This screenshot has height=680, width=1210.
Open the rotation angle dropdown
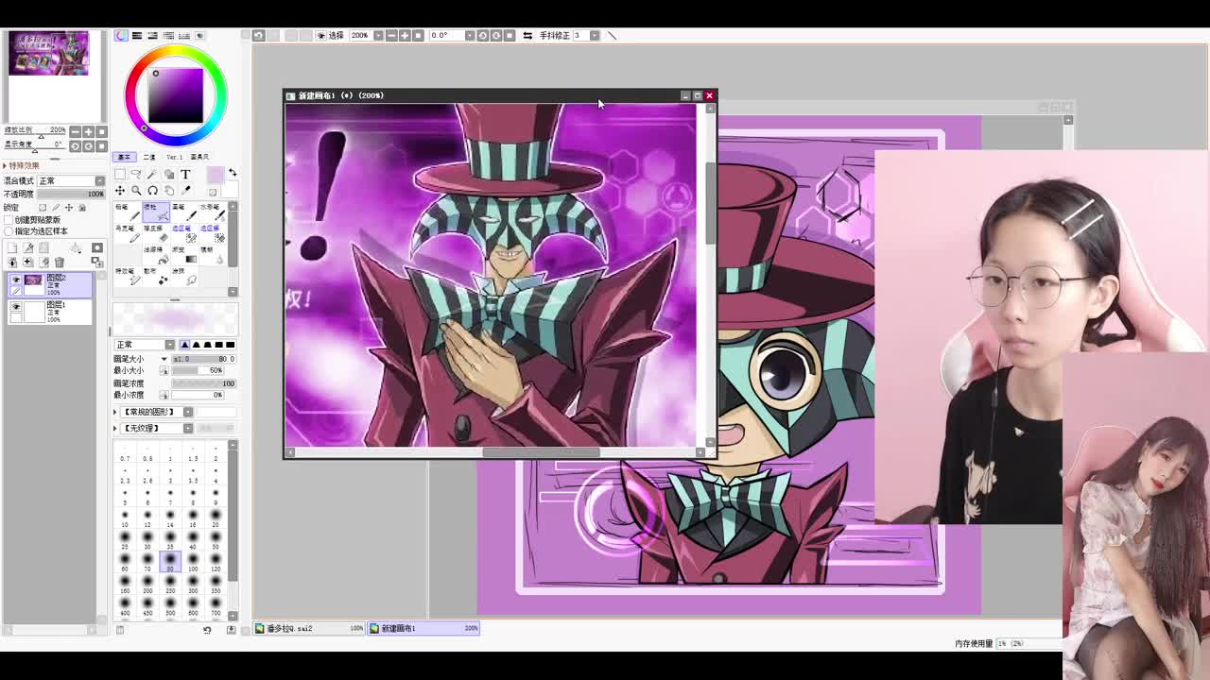click(470, 35)
